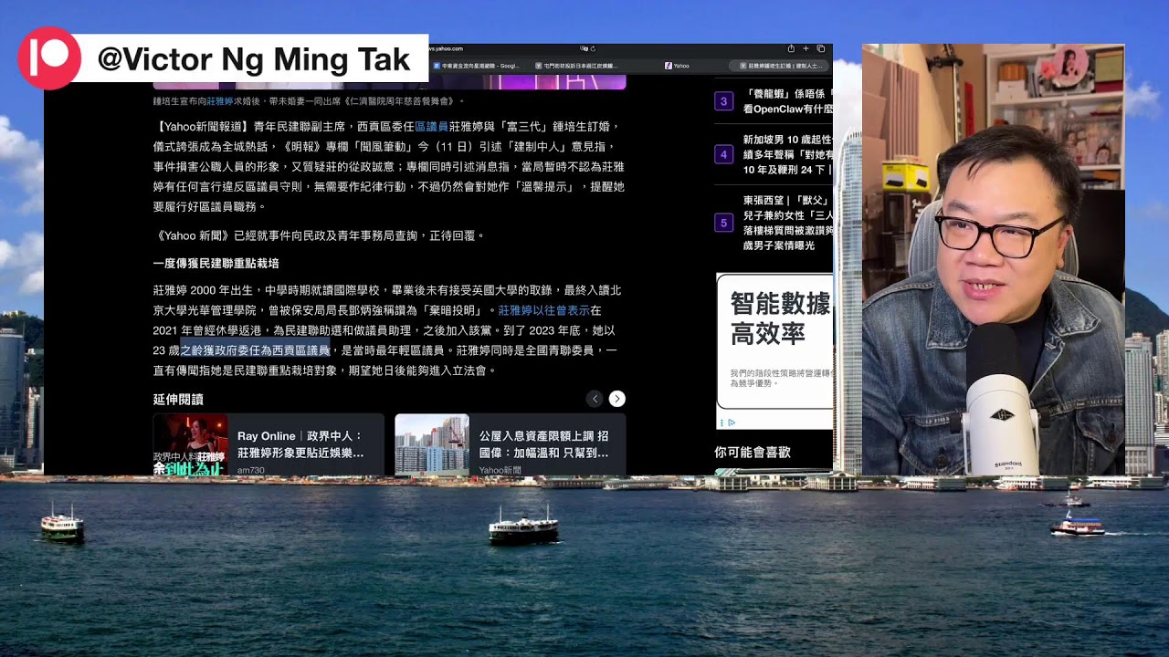1169x657 pixels.
Task: Open a new tab with plus icon
Action: (x=806, y=48)
